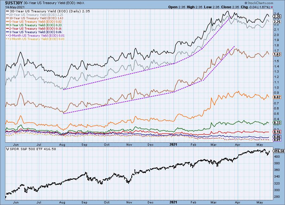Click the May label under the yield chart
This screenshot has width=285, height=205.
tap(260, 145)
